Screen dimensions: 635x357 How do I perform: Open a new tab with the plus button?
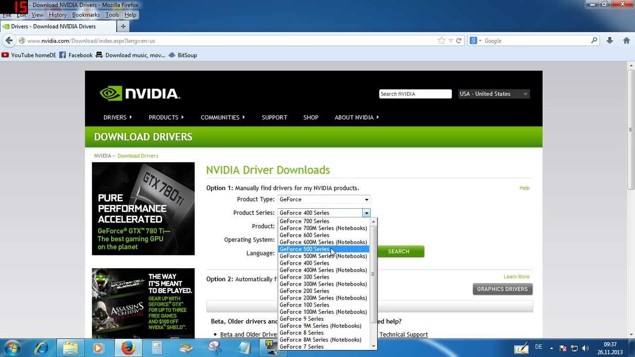point(123,26)
